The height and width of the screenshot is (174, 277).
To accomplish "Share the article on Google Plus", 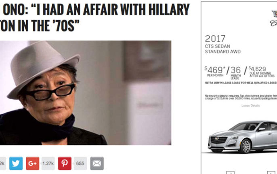I will pyautogui.click(x=32, y=163).
